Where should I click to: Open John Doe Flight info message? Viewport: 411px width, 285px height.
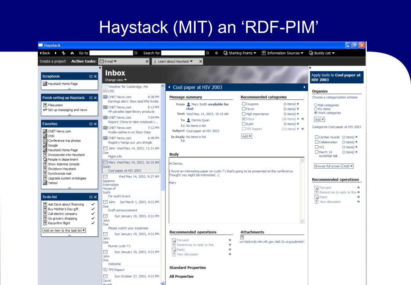[131, 152]
